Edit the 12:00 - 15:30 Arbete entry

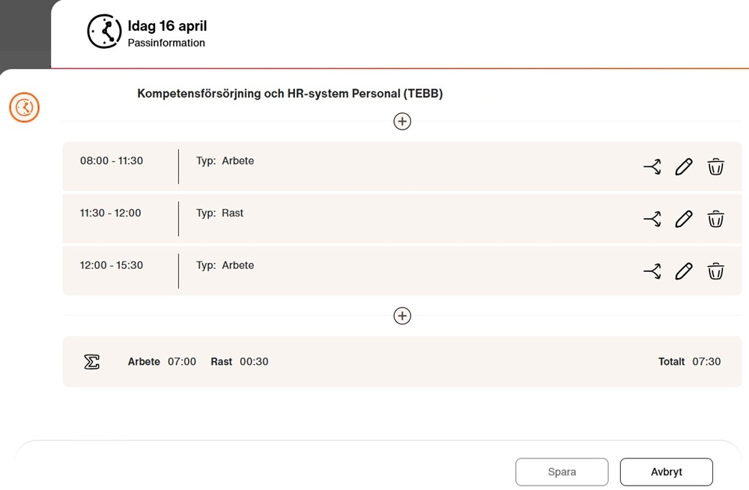coord(684,271)
